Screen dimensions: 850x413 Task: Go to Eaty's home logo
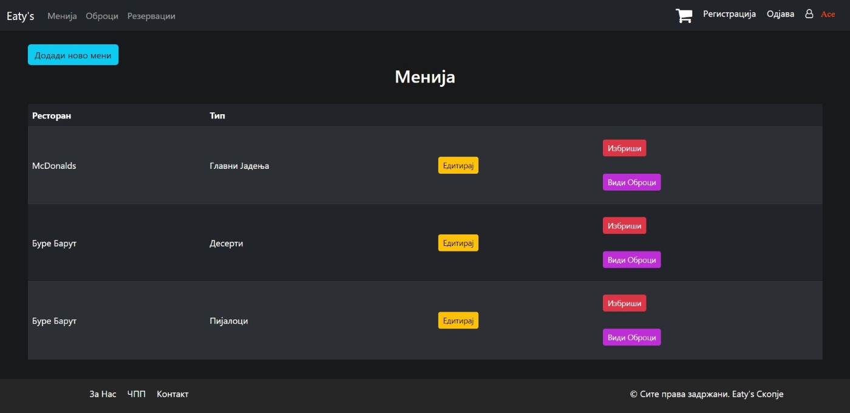pyautogui.click(x=20, y=16)
